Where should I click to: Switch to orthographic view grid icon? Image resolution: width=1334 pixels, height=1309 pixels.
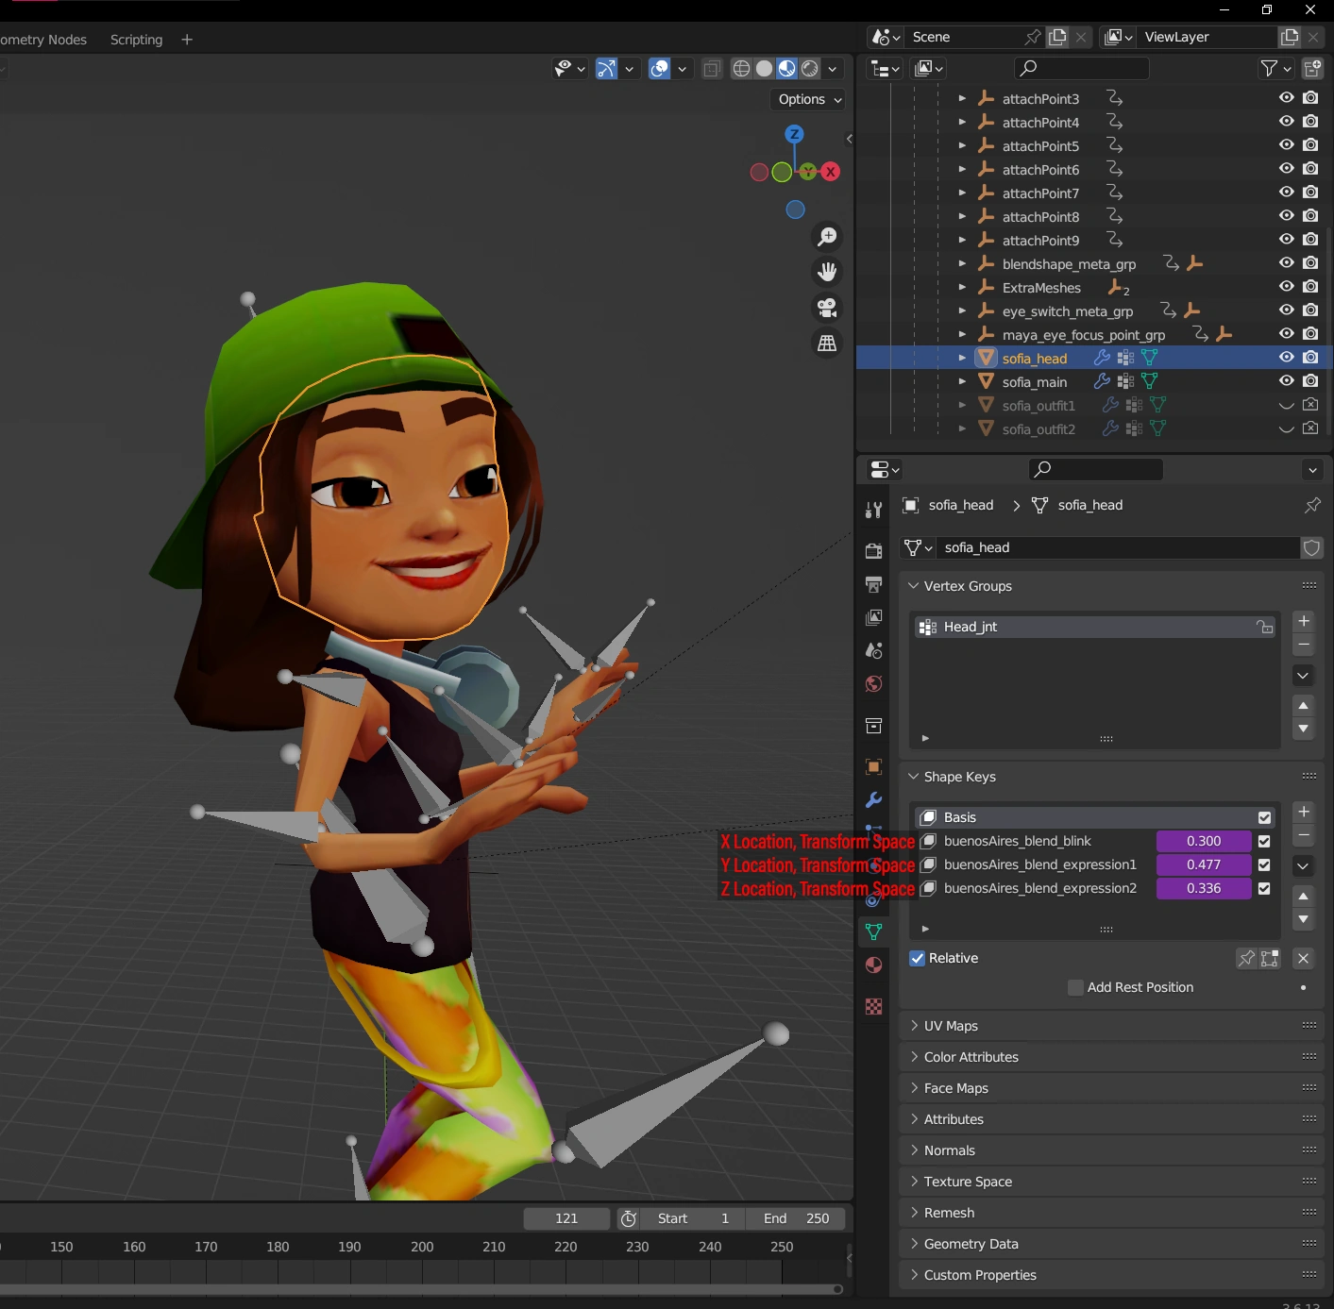pos(827,344)
